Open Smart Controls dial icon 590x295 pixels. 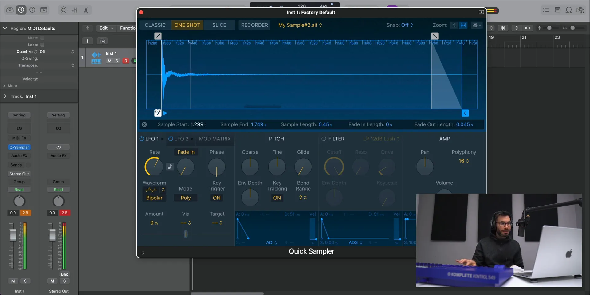pos(63,10)
